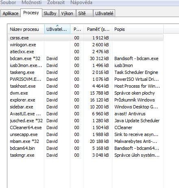The image size is (179, 188).
Task: Click the 5 168 kB memory value
Action: (x=100, y=148)
